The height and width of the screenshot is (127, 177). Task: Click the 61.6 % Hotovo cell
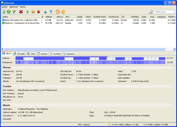tap(60, 20)
